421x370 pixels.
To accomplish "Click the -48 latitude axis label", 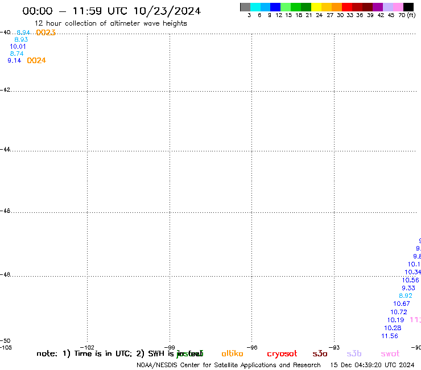I will coord(5,274).
